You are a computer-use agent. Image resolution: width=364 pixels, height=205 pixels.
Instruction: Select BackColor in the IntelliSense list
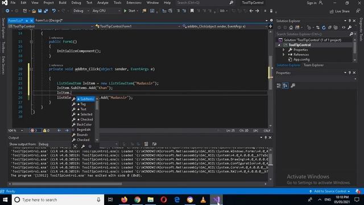[84, 125]
